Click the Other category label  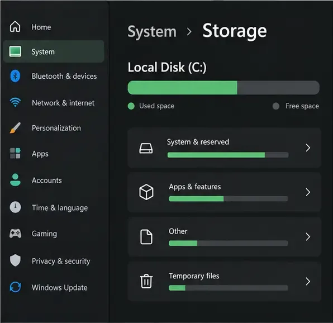(178, 231)
